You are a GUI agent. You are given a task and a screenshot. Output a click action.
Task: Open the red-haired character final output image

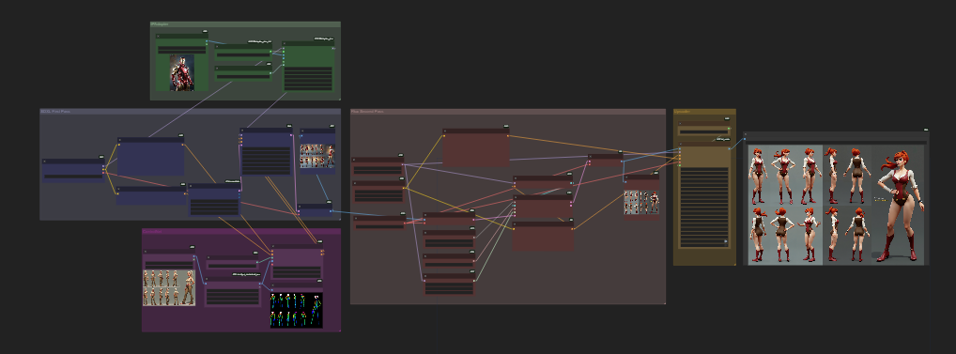tap(837, 205)
